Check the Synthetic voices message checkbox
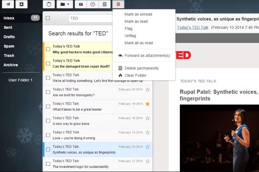 point(48,149)
